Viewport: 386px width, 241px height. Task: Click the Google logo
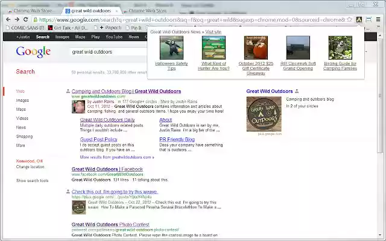(x=33, y=52)
